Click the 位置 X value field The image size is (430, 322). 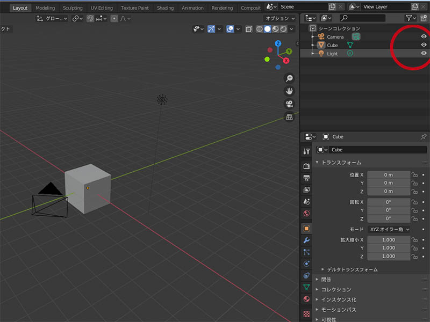click(388, 175)
